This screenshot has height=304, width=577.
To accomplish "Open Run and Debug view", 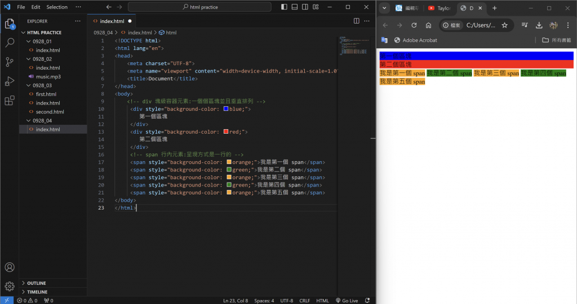I will click(10, 81).
